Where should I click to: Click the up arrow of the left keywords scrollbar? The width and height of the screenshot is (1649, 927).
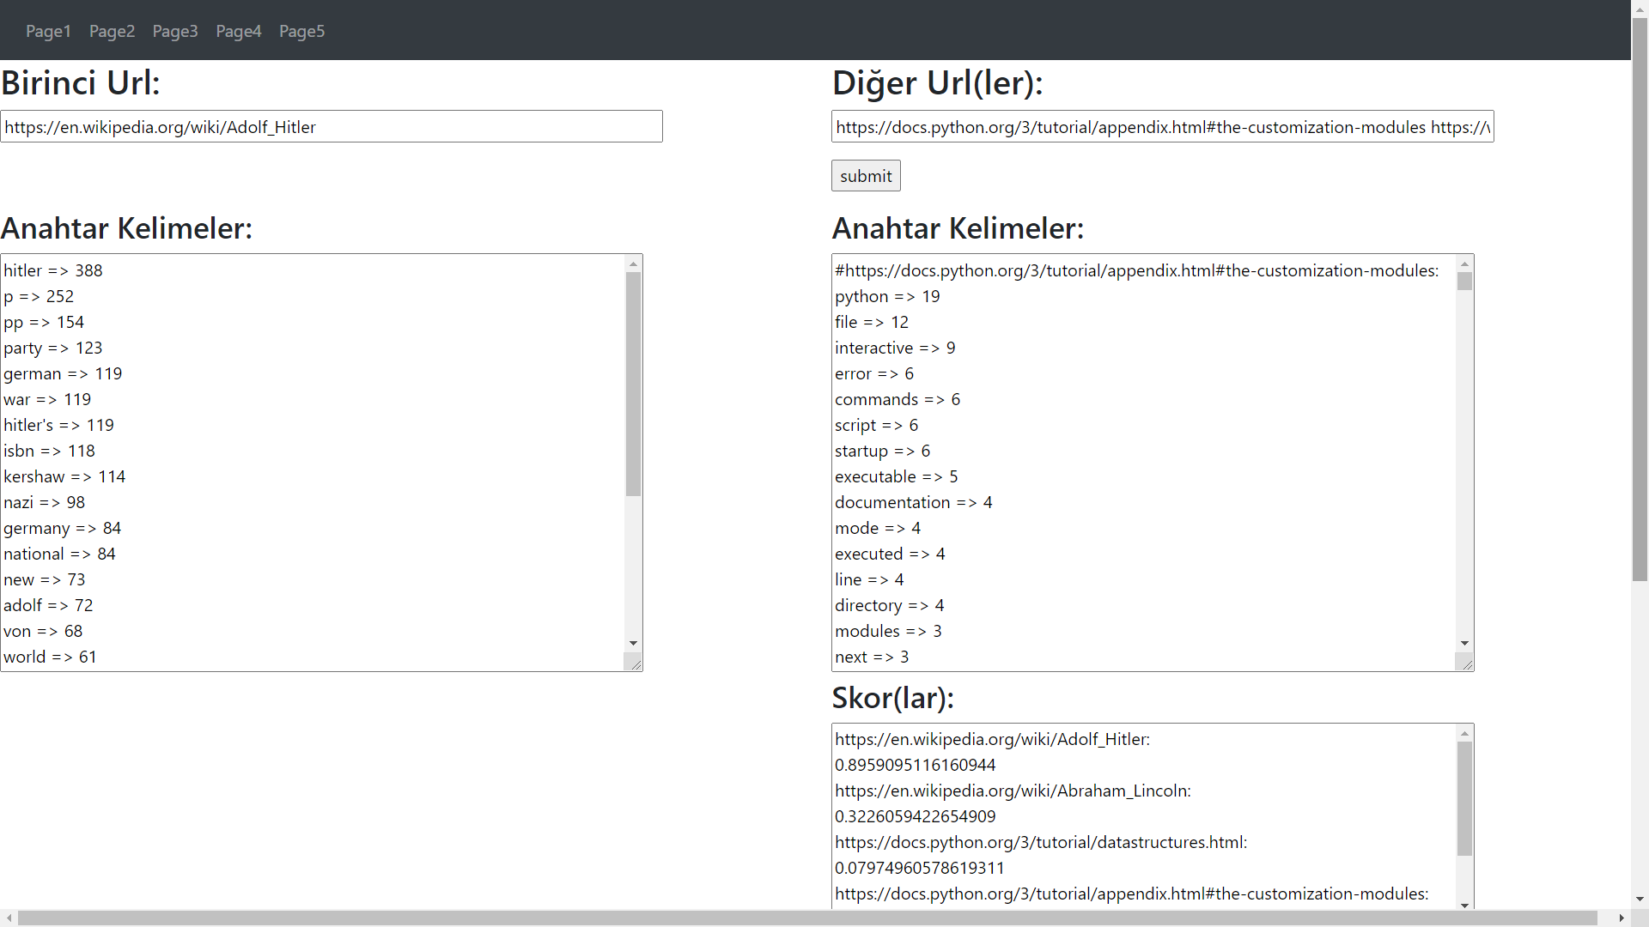[x=633, y=263]
